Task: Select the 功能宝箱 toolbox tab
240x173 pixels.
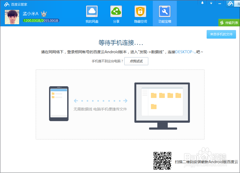Action: click(x=165, y=14)
